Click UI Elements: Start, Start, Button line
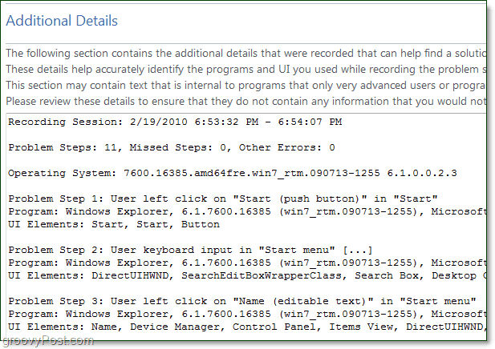The image size is (495, 349). [x=114, y=225]
